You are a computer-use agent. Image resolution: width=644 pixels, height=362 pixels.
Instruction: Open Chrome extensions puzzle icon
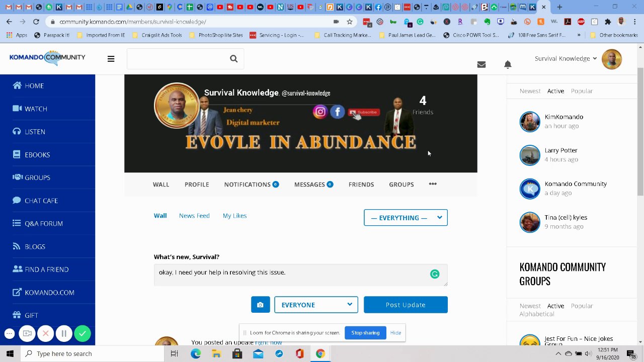pyautogui.click(x=608, y=22)
